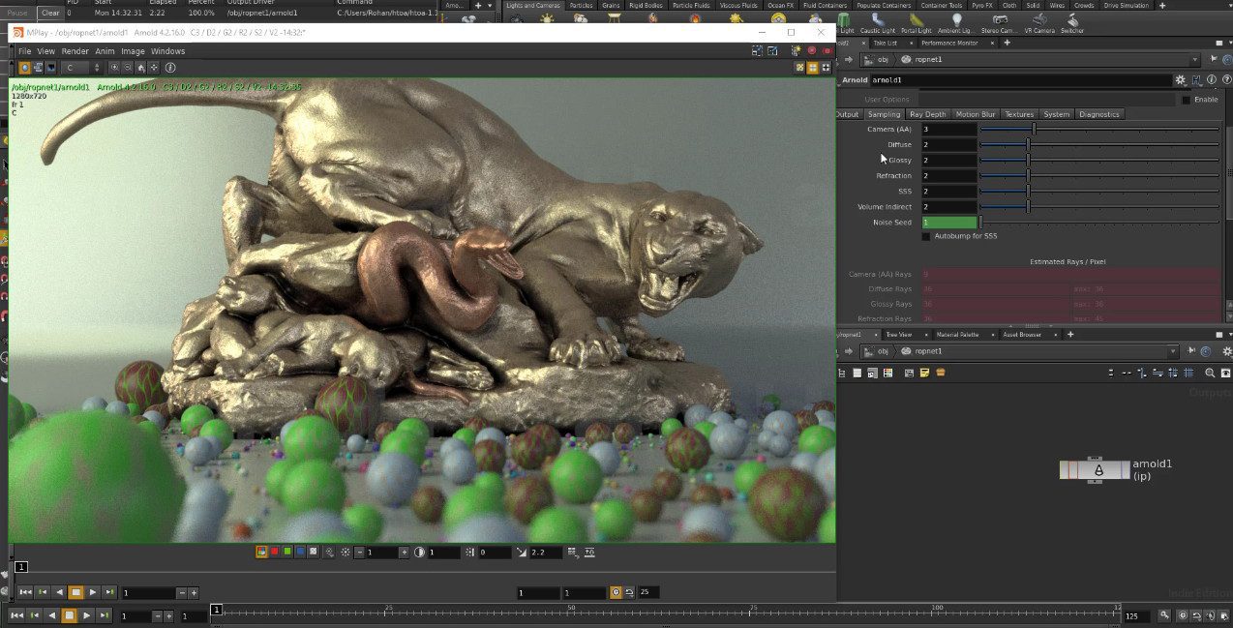Open the ropnet1 path dropdown
Viewport: 1233px width, 628px height.
tap(1173, 350)
